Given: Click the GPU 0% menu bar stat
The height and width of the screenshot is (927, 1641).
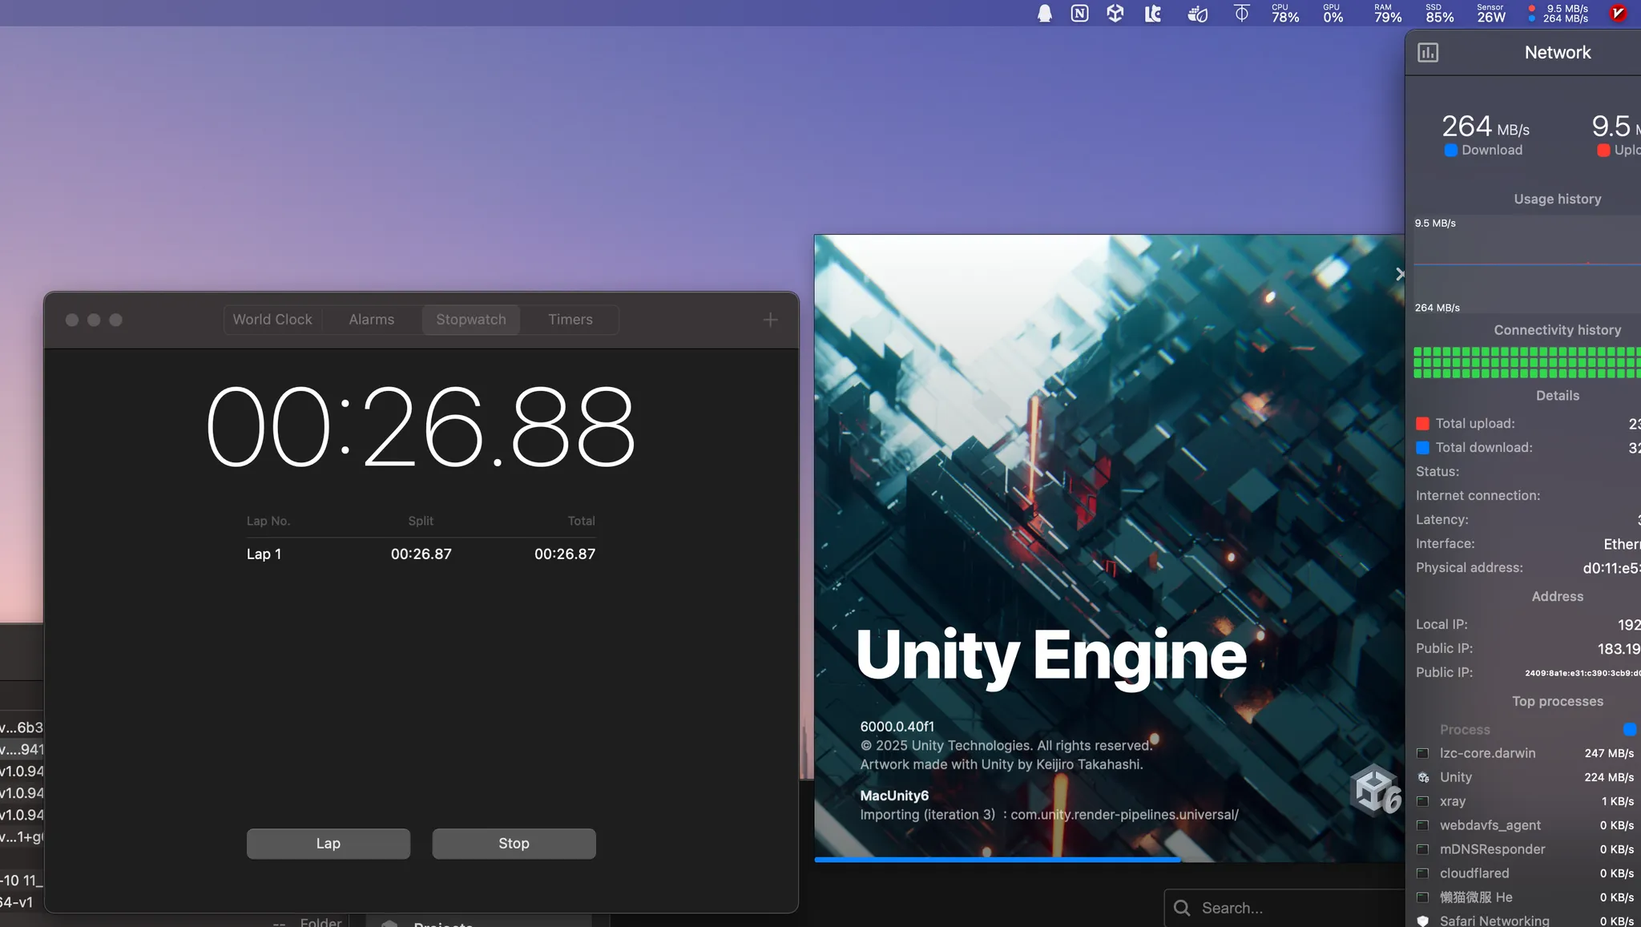Looking at the screenshot, I should click(x=1333, y=14).
